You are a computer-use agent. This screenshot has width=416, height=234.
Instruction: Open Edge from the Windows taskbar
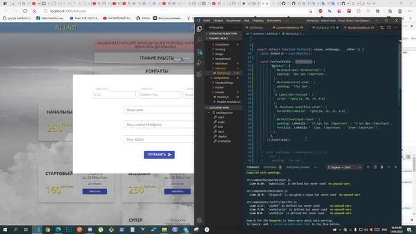[58, 229]
